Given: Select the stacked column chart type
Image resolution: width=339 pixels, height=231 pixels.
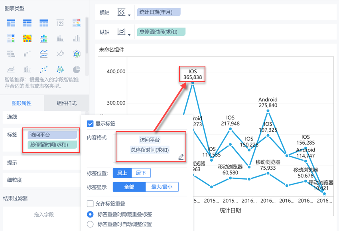Looking at the screenshot, I should point(60,38).
